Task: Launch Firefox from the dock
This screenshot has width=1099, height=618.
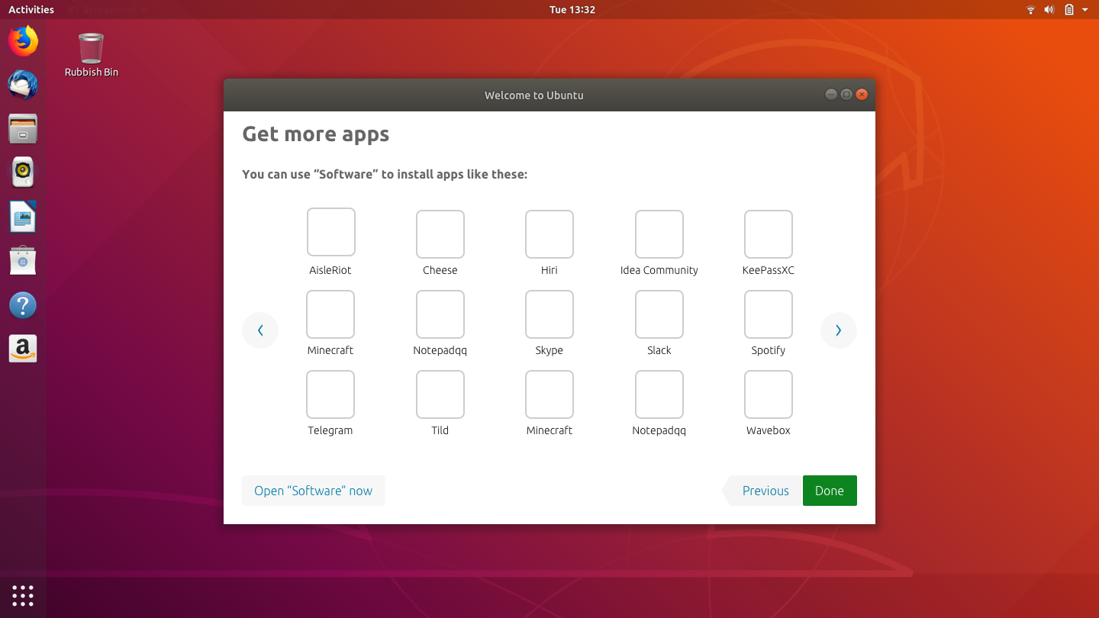Action: pyautogui.click(x=22, y=41)
